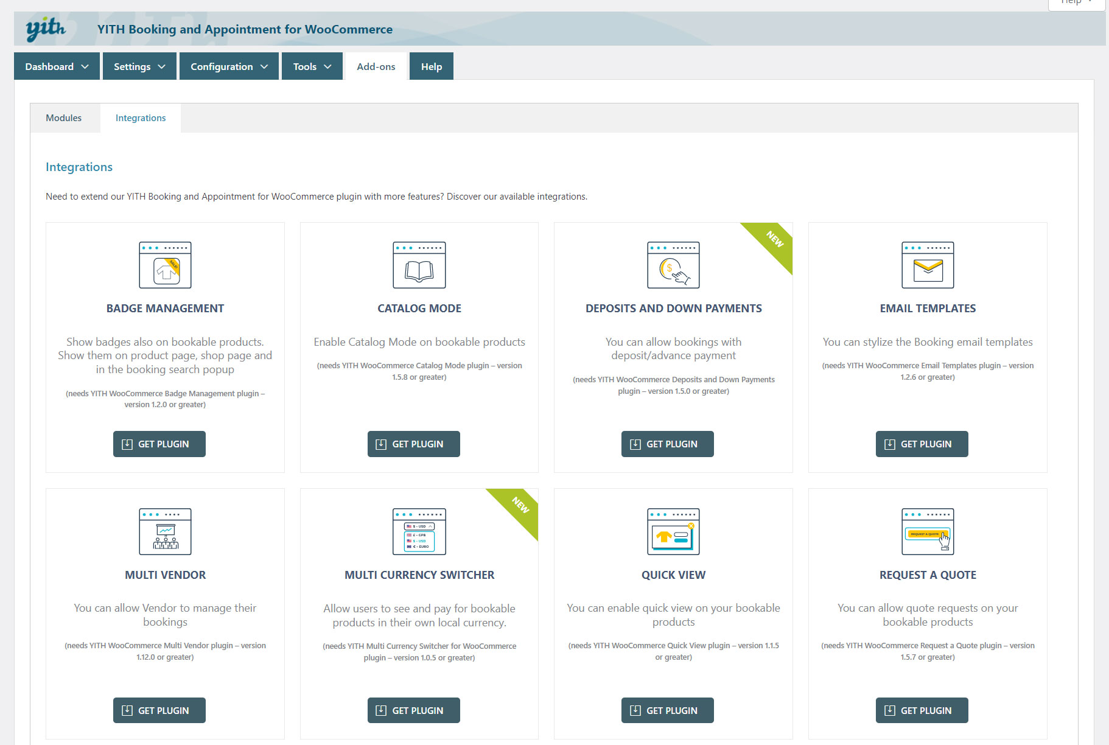This screenshot has width=1109, height=745.
Task: Click download icon in Catalog Mode Get Plugin
Action: point(381,444)
